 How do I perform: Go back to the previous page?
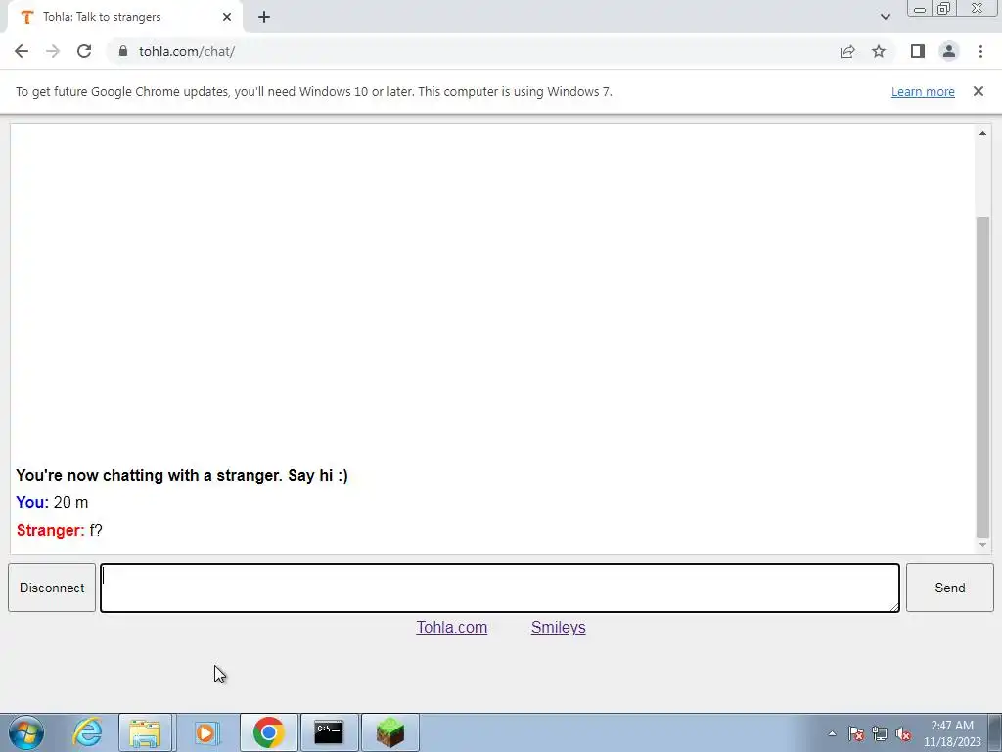click(22, 51)
